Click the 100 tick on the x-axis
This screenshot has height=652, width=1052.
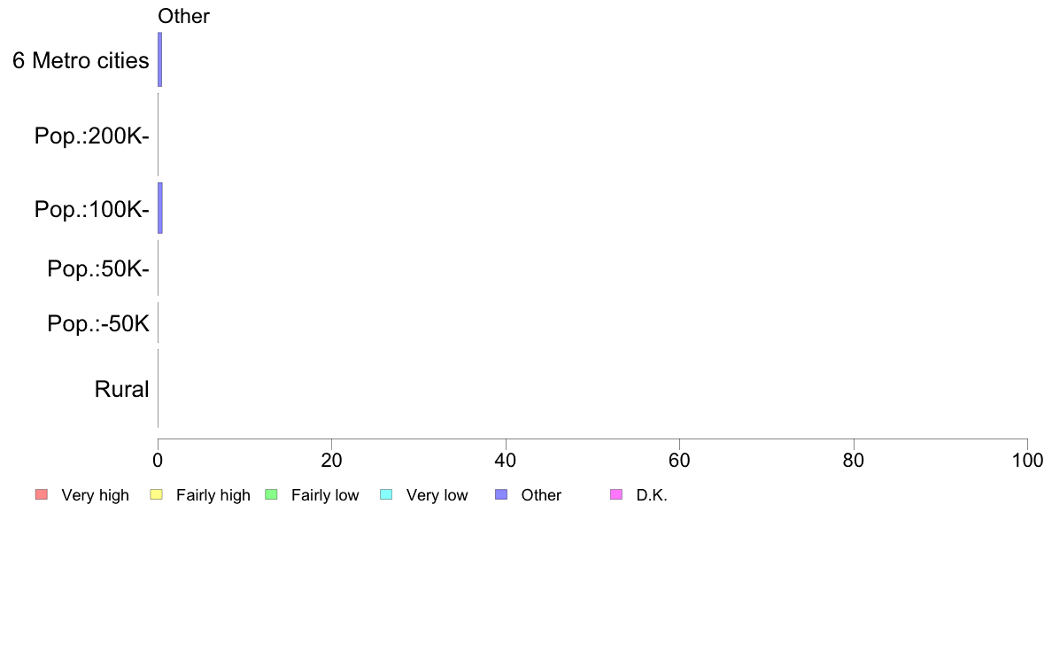tap(1027, 460)
